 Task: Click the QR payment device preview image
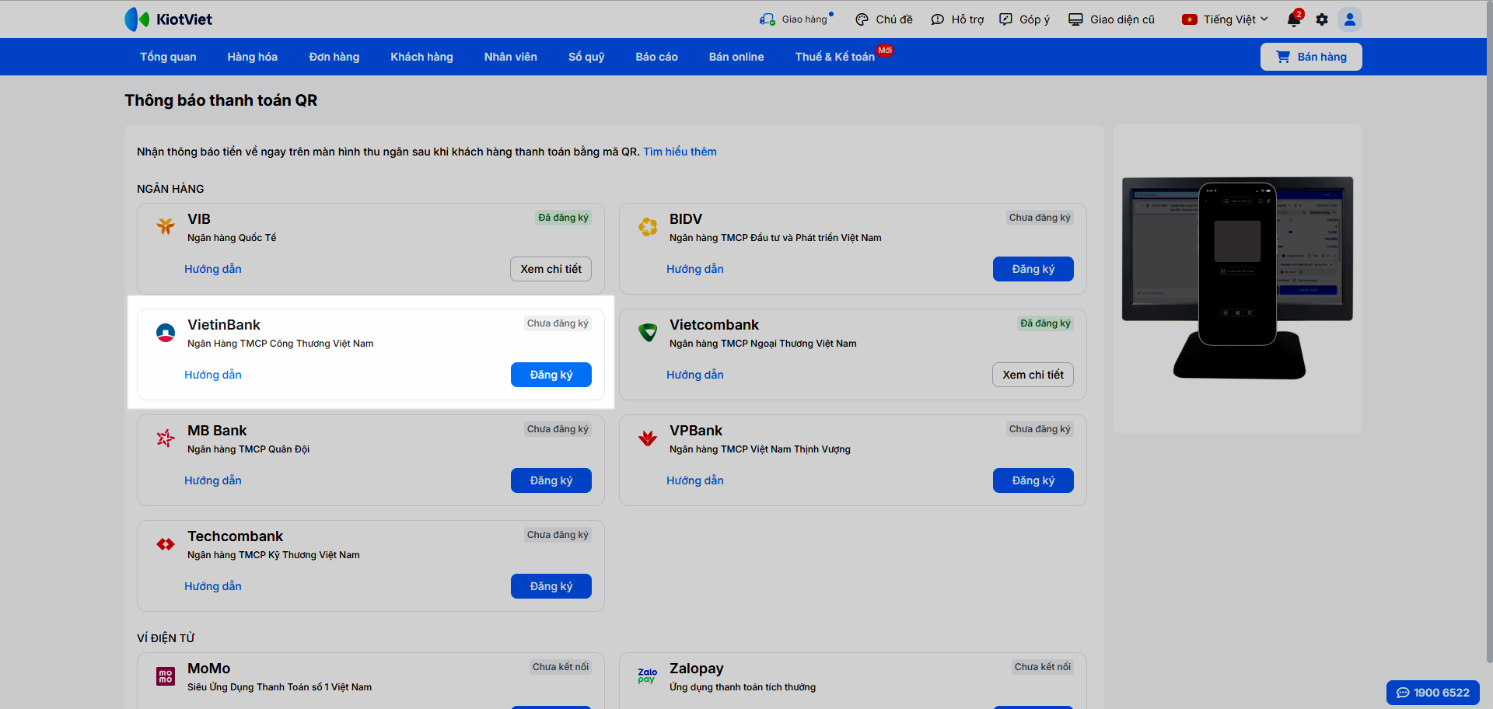pos(1238,279)
